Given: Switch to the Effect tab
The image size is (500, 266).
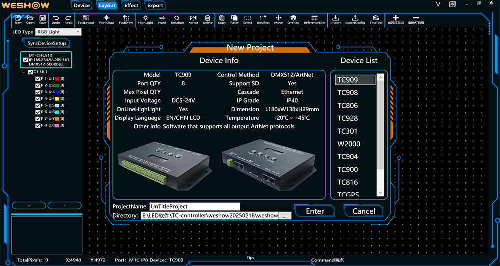Looking at the screenshot, I should click(x=131, y=6).
